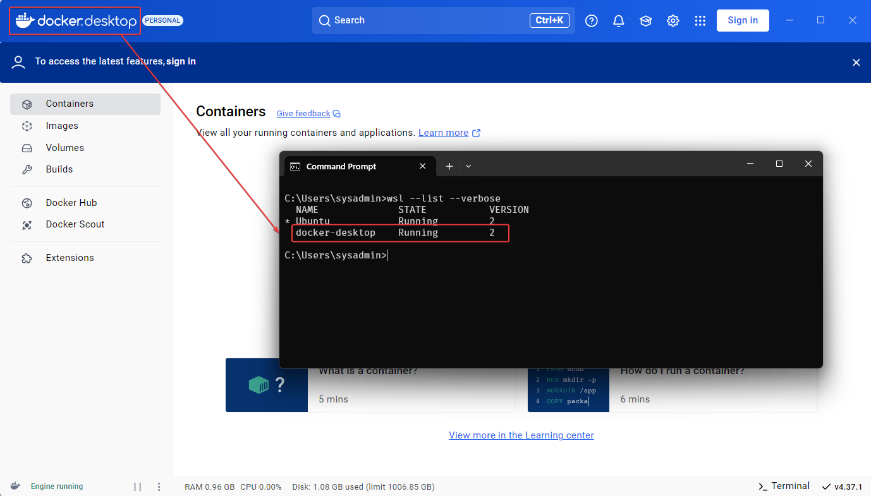Maximize the Docker Desktop window

coord(820,20)
